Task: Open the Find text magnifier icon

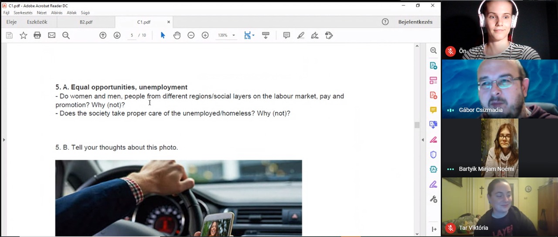Action: point(66,35)
